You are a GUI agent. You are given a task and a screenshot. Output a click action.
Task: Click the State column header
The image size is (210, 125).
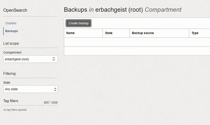point(109,33)
